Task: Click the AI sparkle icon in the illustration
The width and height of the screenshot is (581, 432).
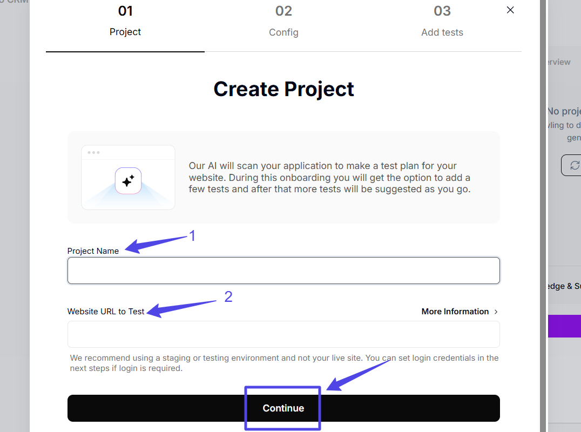Action: click(x=128, y=181)
